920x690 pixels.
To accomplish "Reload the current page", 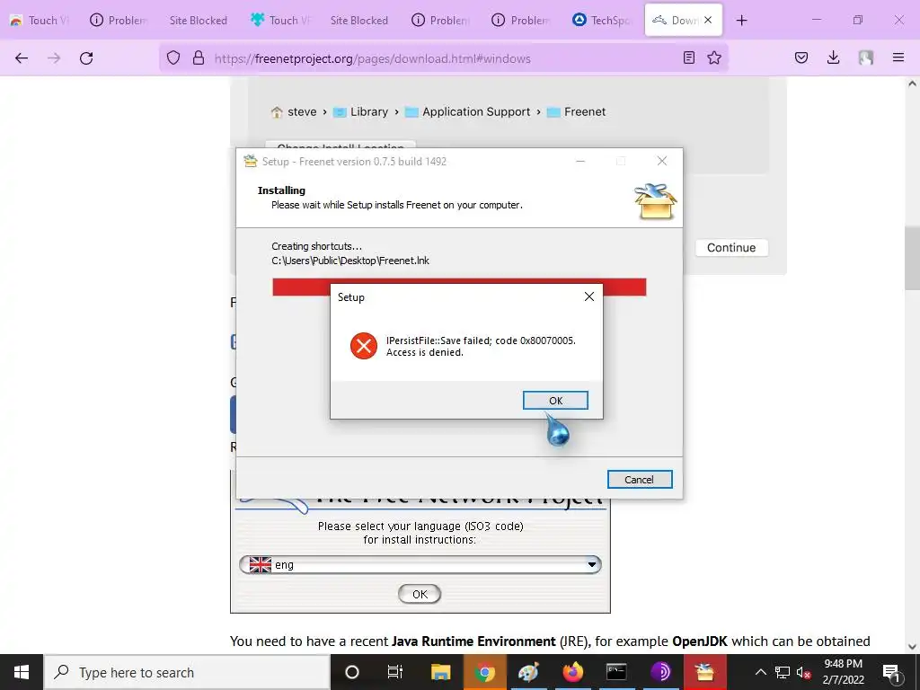I will click(x=86, y=57).
